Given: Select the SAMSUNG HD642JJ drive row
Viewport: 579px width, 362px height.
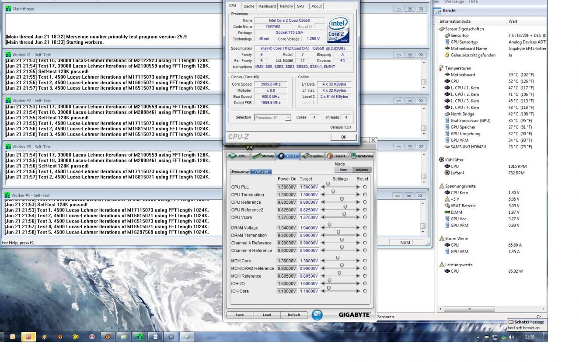Looking at the screenshot, I should click(492, 147).
